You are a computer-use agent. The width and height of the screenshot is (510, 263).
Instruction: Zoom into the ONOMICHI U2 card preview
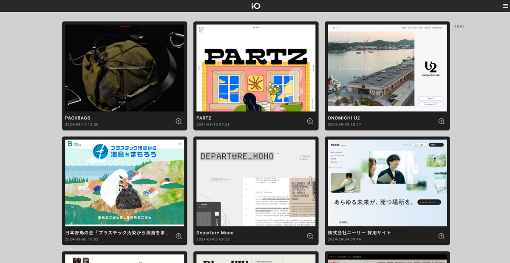pyautogui.click(x=442, y=121)
